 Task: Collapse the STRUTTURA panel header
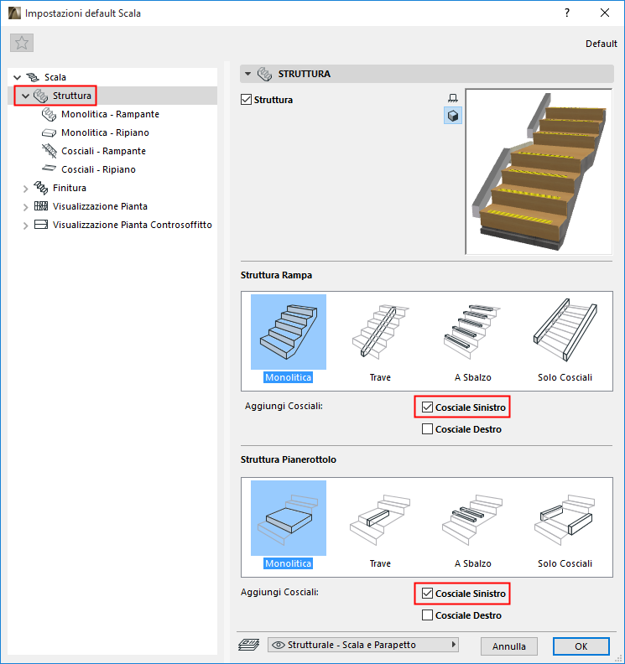pyautogui.click(x=247, y=74)
